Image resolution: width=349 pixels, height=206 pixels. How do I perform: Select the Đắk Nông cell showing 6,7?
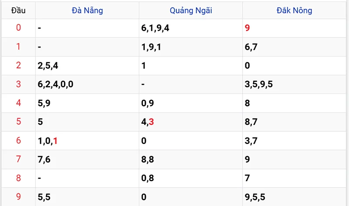[x=251, y=47]
